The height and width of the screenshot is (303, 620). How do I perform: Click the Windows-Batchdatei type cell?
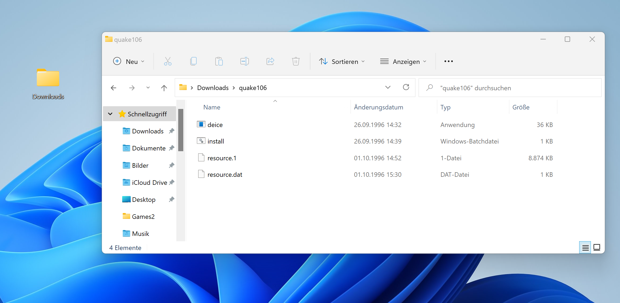[x=470, y=141]
